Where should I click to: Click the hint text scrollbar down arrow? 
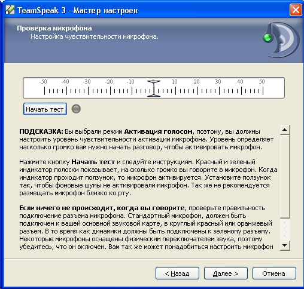[285, 245]
